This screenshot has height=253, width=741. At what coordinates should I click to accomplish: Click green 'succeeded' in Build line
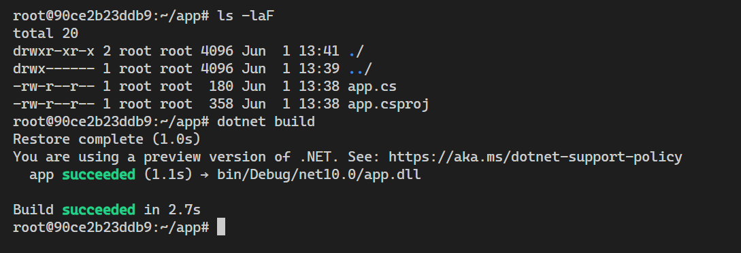(99, 210)
